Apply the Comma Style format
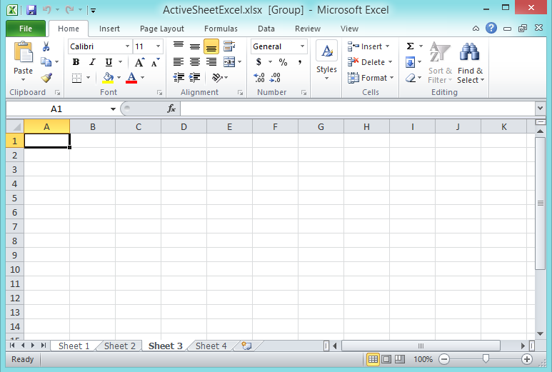This screenshot has width=552, height=372. point(300,62)
